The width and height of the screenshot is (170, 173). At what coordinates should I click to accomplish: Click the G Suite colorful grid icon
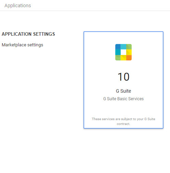click(123, 52)
